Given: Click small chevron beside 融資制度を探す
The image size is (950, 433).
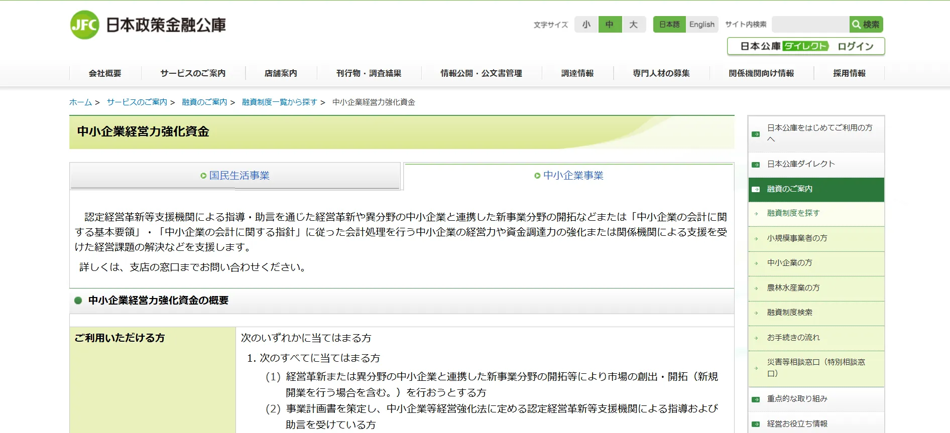Looking at the screenshot, I should point(756,214).
